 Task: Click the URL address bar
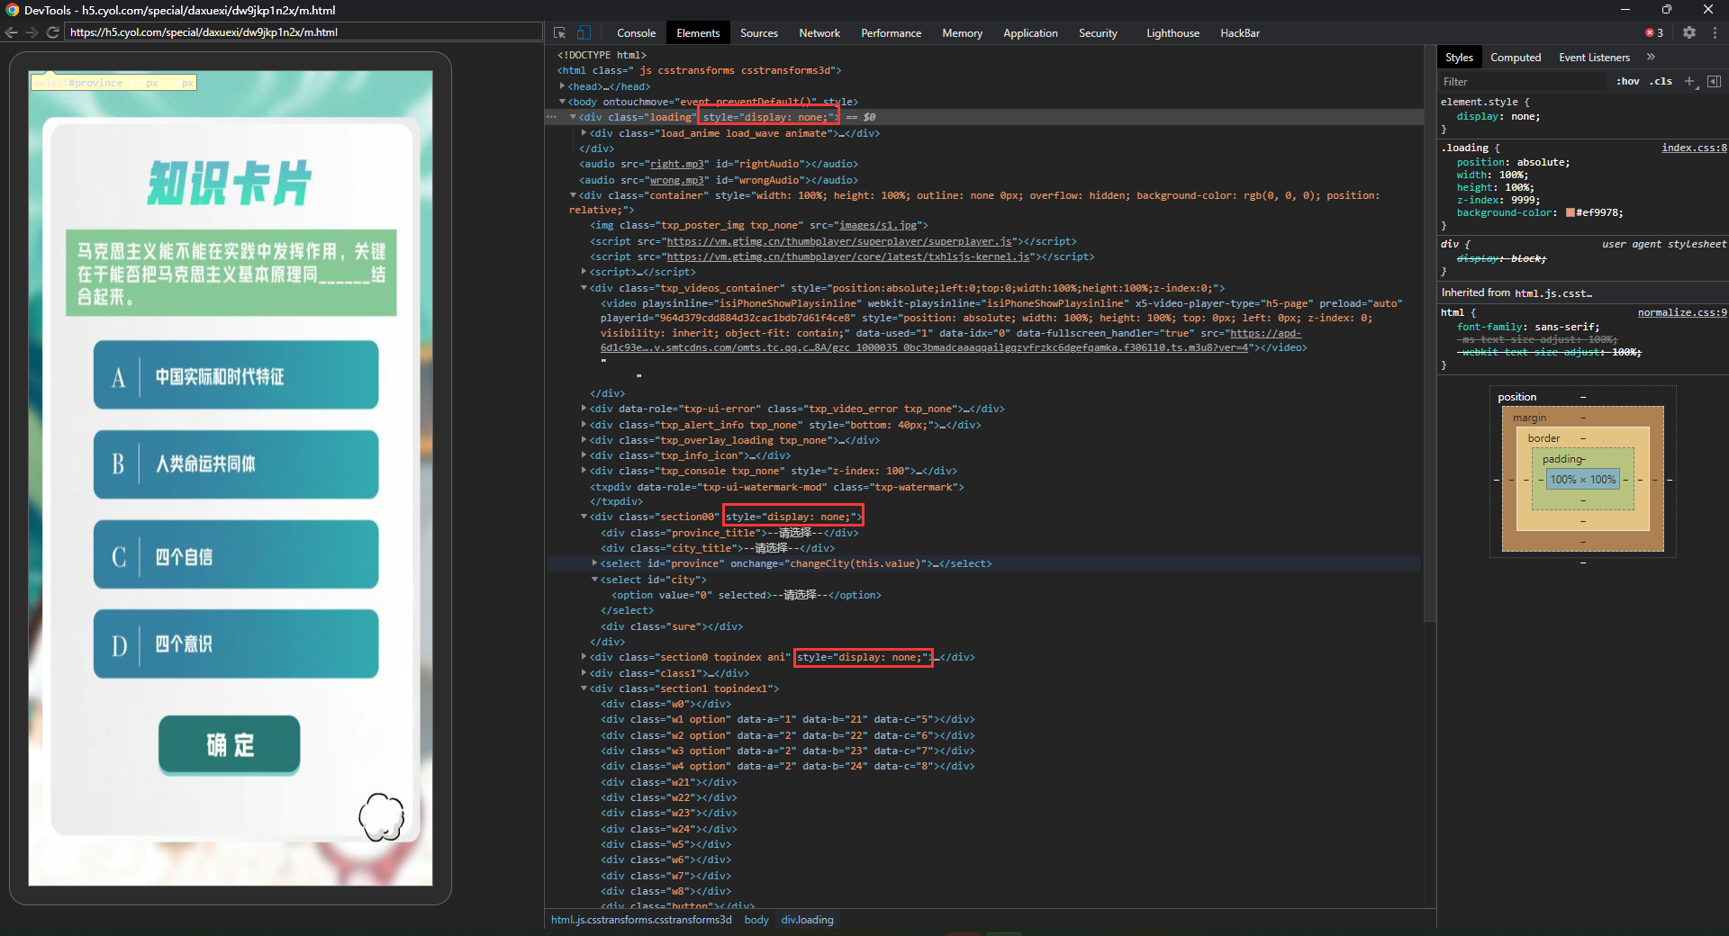click(304, 31)
